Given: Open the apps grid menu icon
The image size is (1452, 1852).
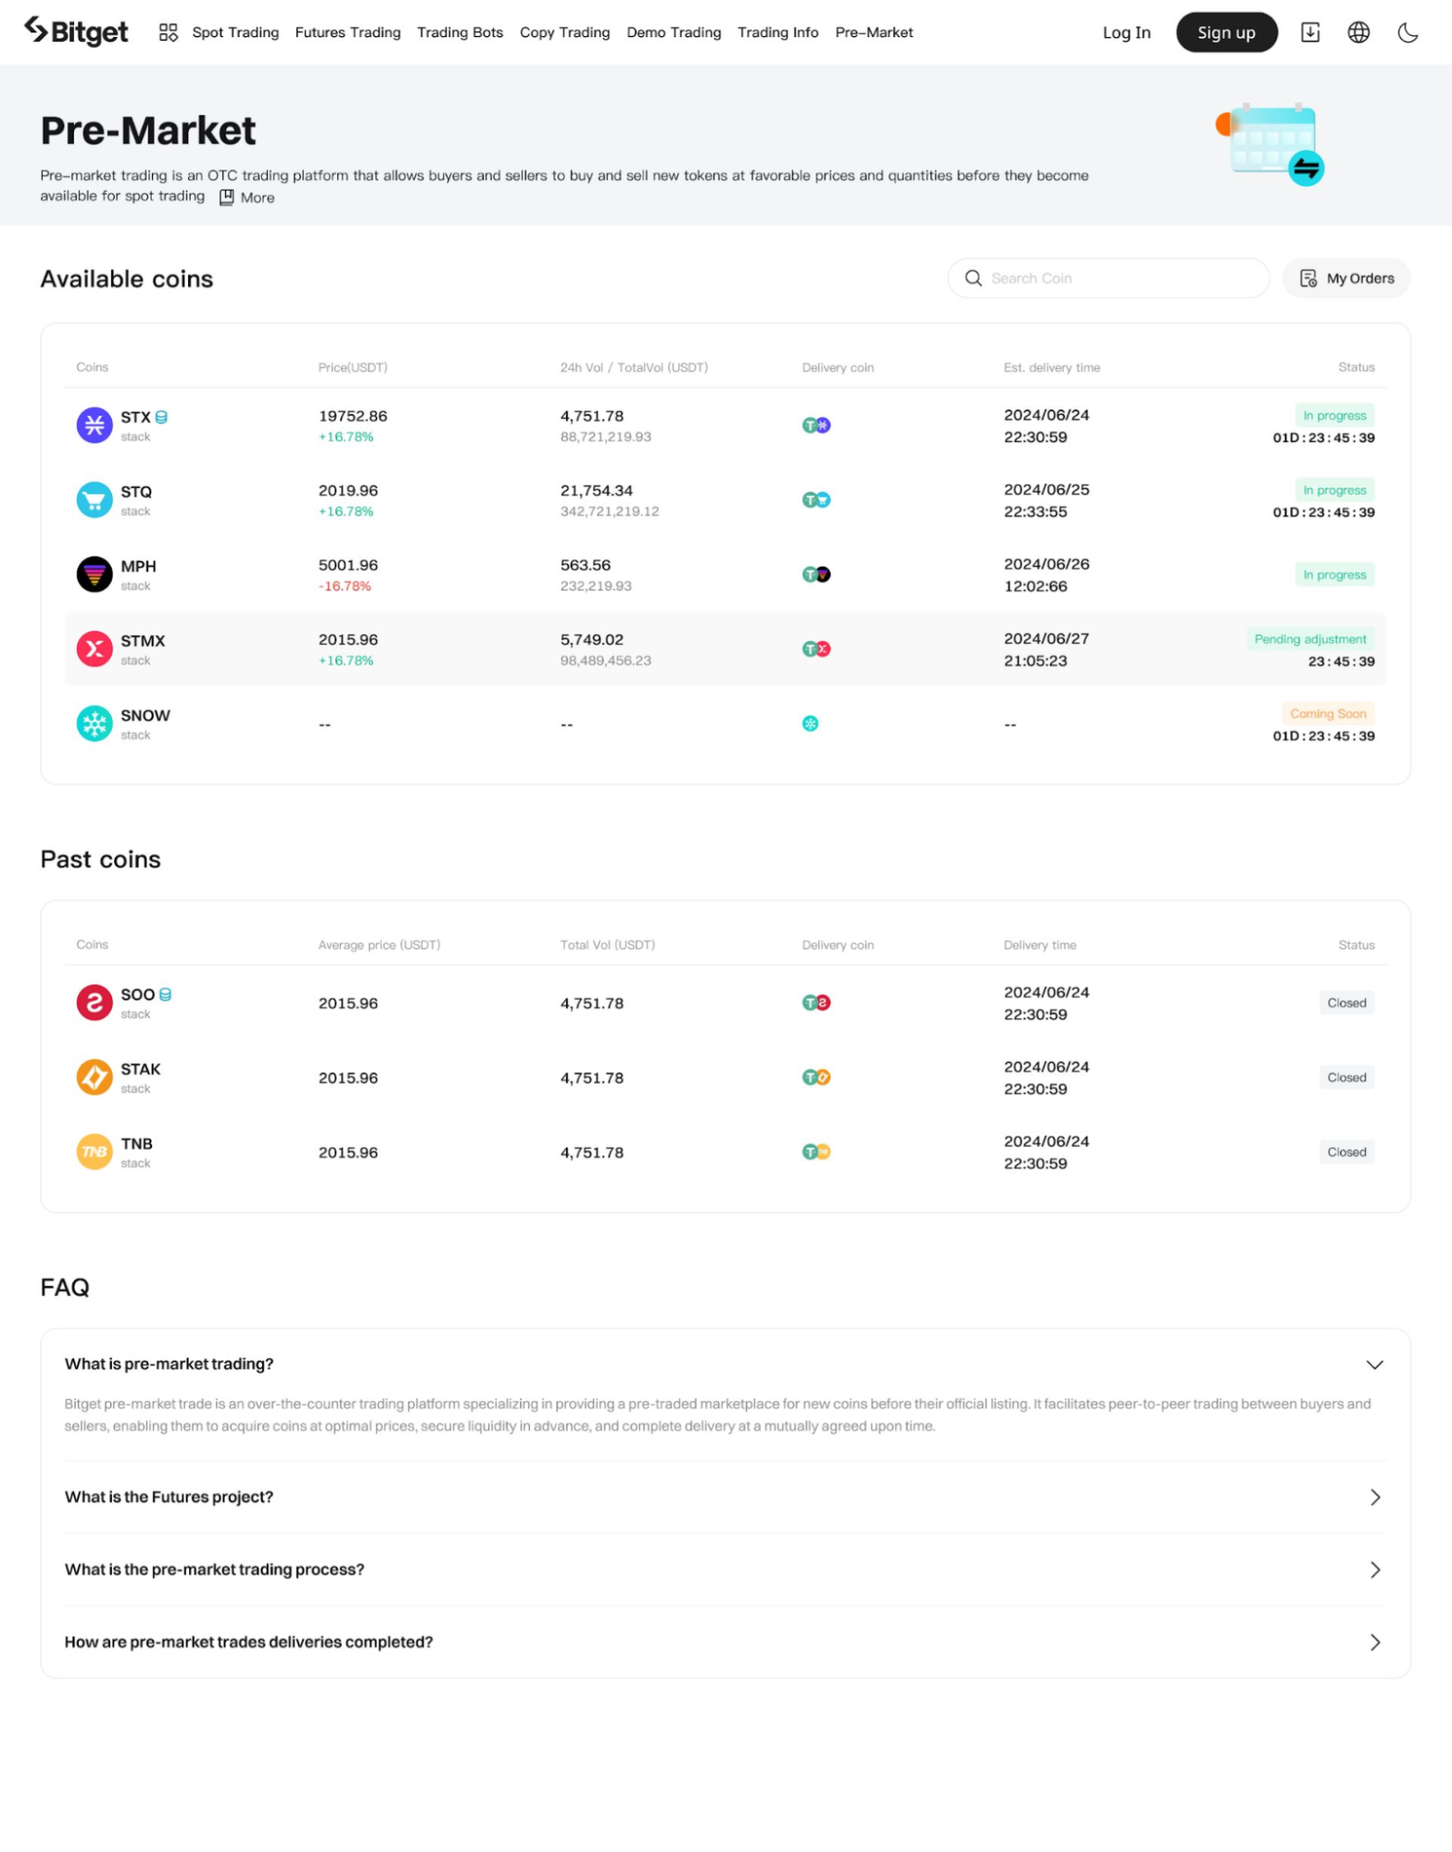Looking at the screenshot, I should pyautogui.click(x=168, y=32).
